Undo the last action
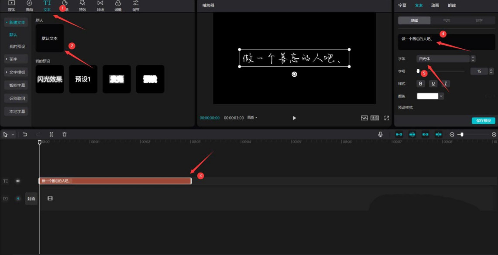This screenshot has height=255, width=498. (x=25, y=135)
